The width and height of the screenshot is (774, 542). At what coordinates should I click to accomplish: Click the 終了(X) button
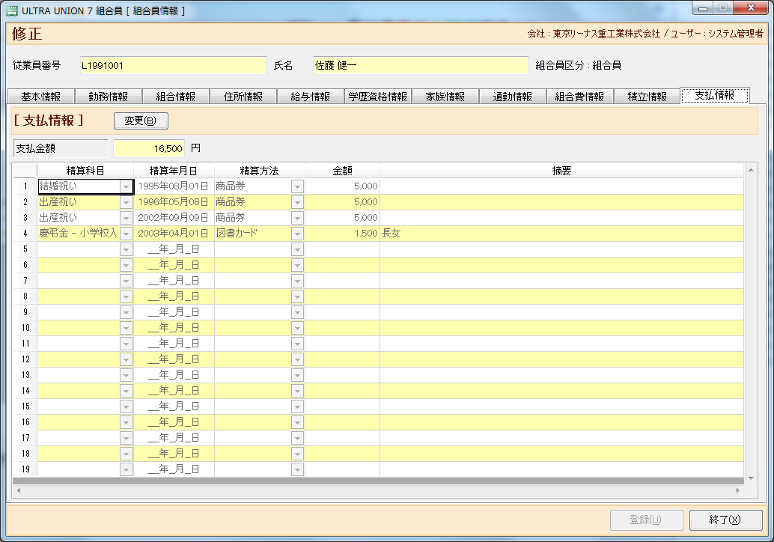tap(725, 520)
